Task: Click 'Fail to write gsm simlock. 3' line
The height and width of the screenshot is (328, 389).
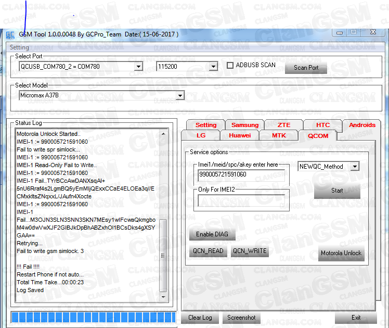Action: [x=50, y=251]
